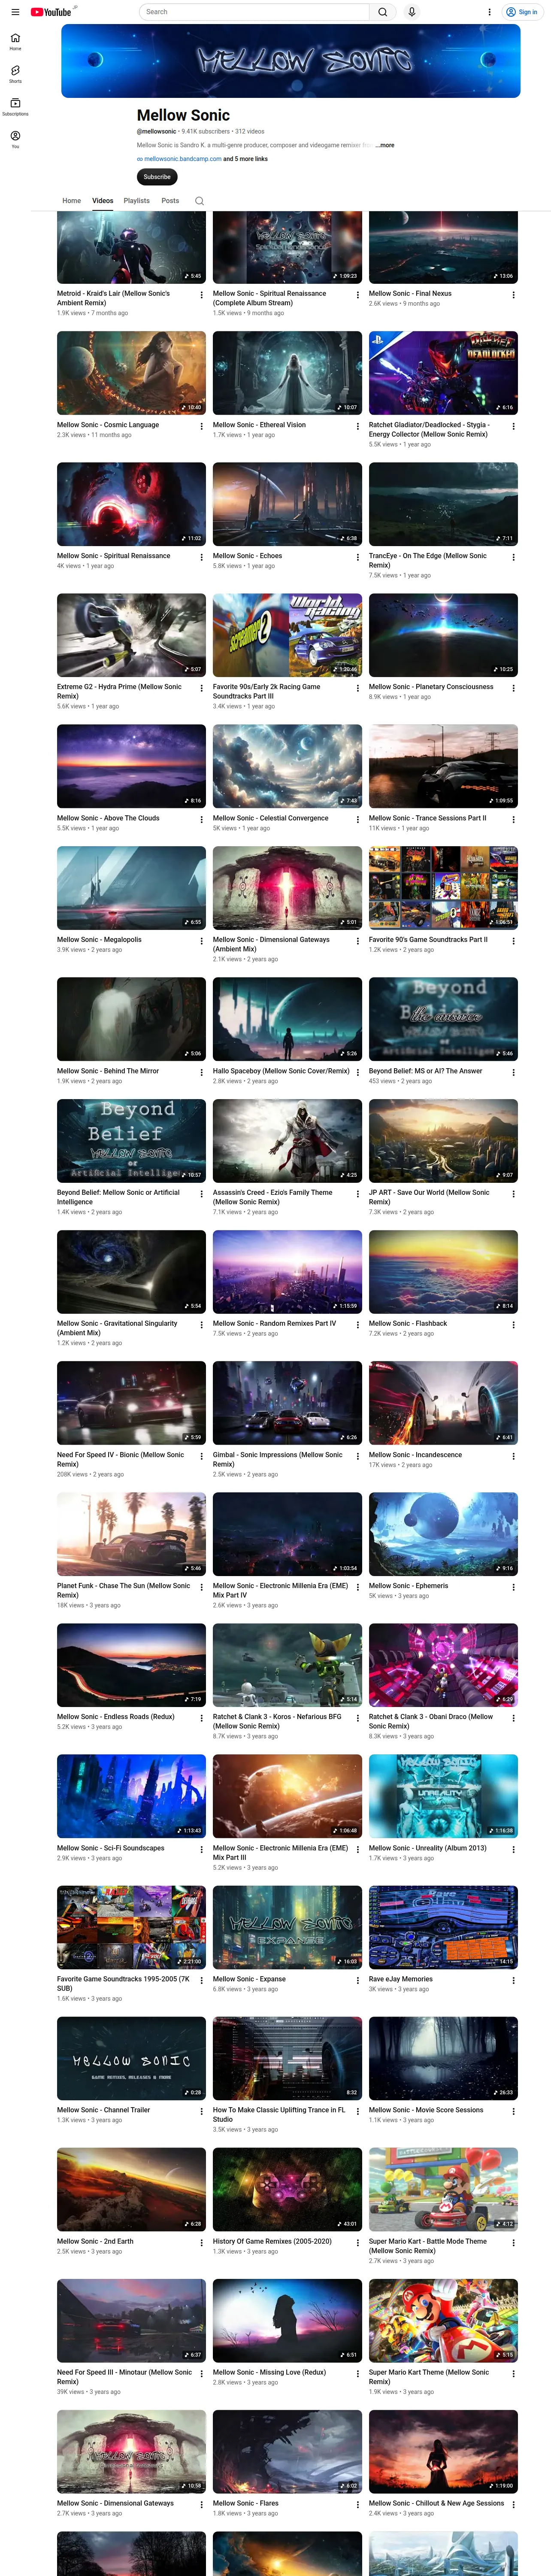
Task: Start voice search with the microphone icon
Action: click(411, 12)
